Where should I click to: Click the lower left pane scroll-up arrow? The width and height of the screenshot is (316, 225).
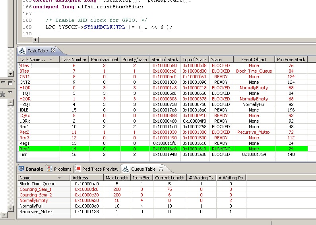pos(11,102)
